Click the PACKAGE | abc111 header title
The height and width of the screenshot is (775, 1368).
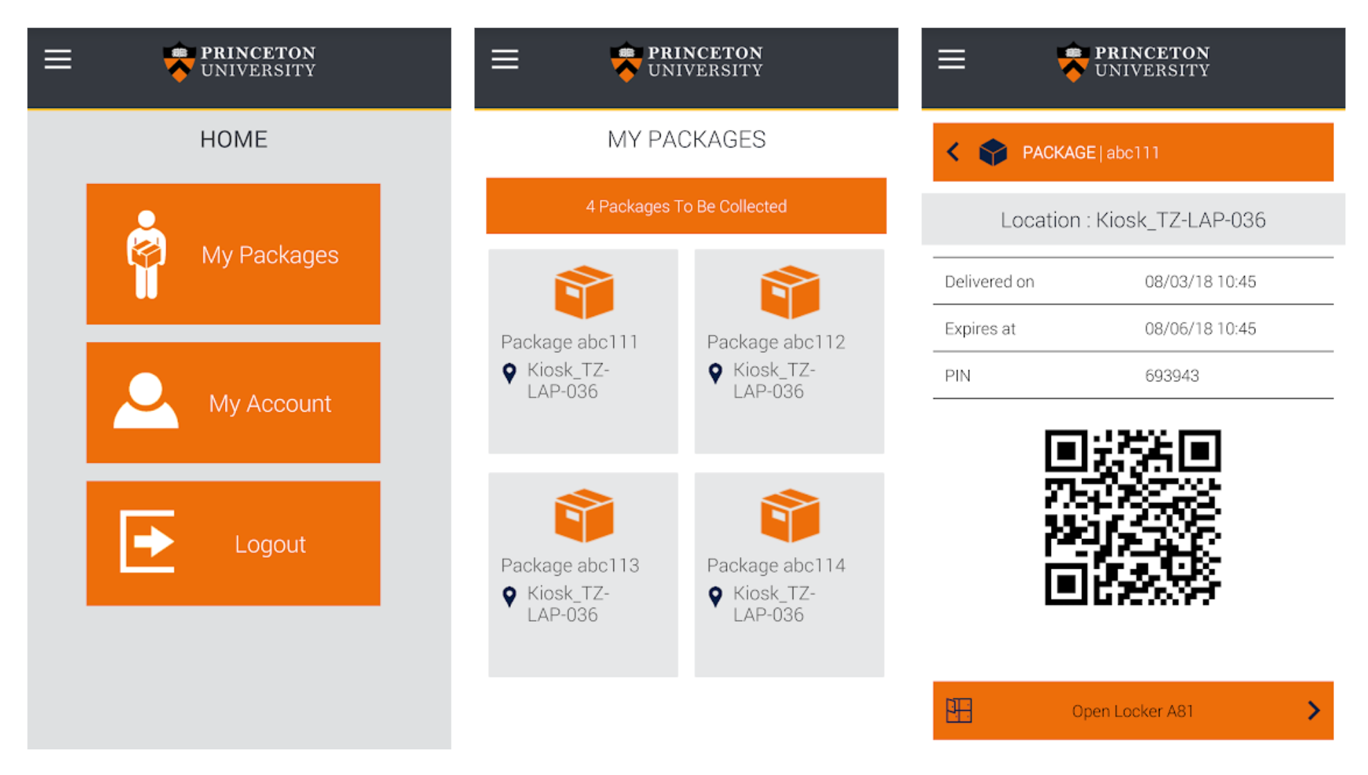click(x=1090, y=152)
